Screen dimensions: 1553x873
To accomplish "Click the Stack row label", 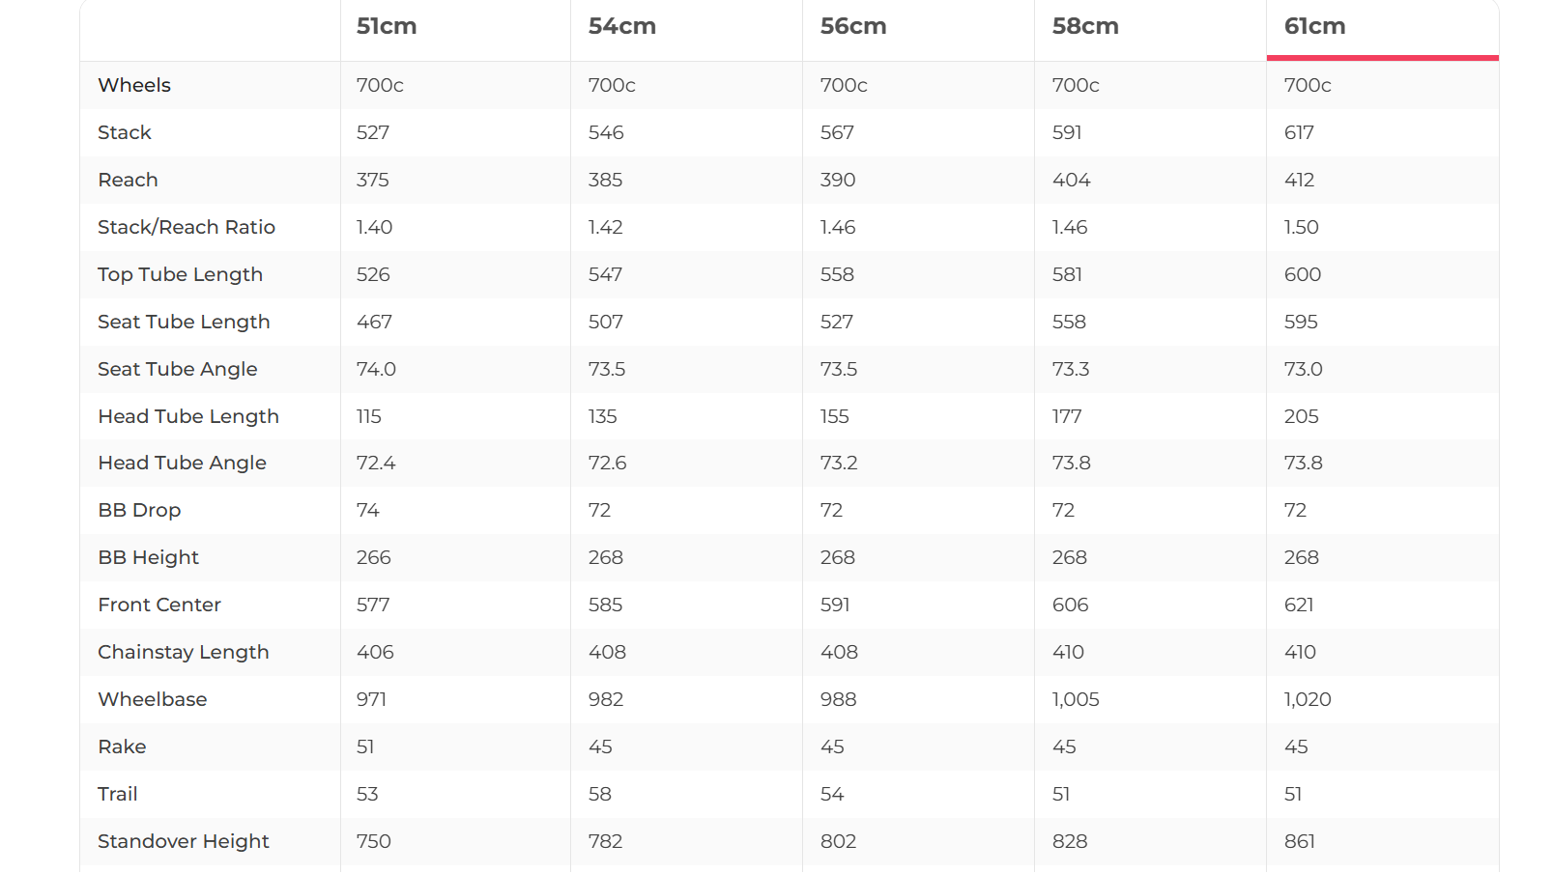I will (x=125, y=132).
